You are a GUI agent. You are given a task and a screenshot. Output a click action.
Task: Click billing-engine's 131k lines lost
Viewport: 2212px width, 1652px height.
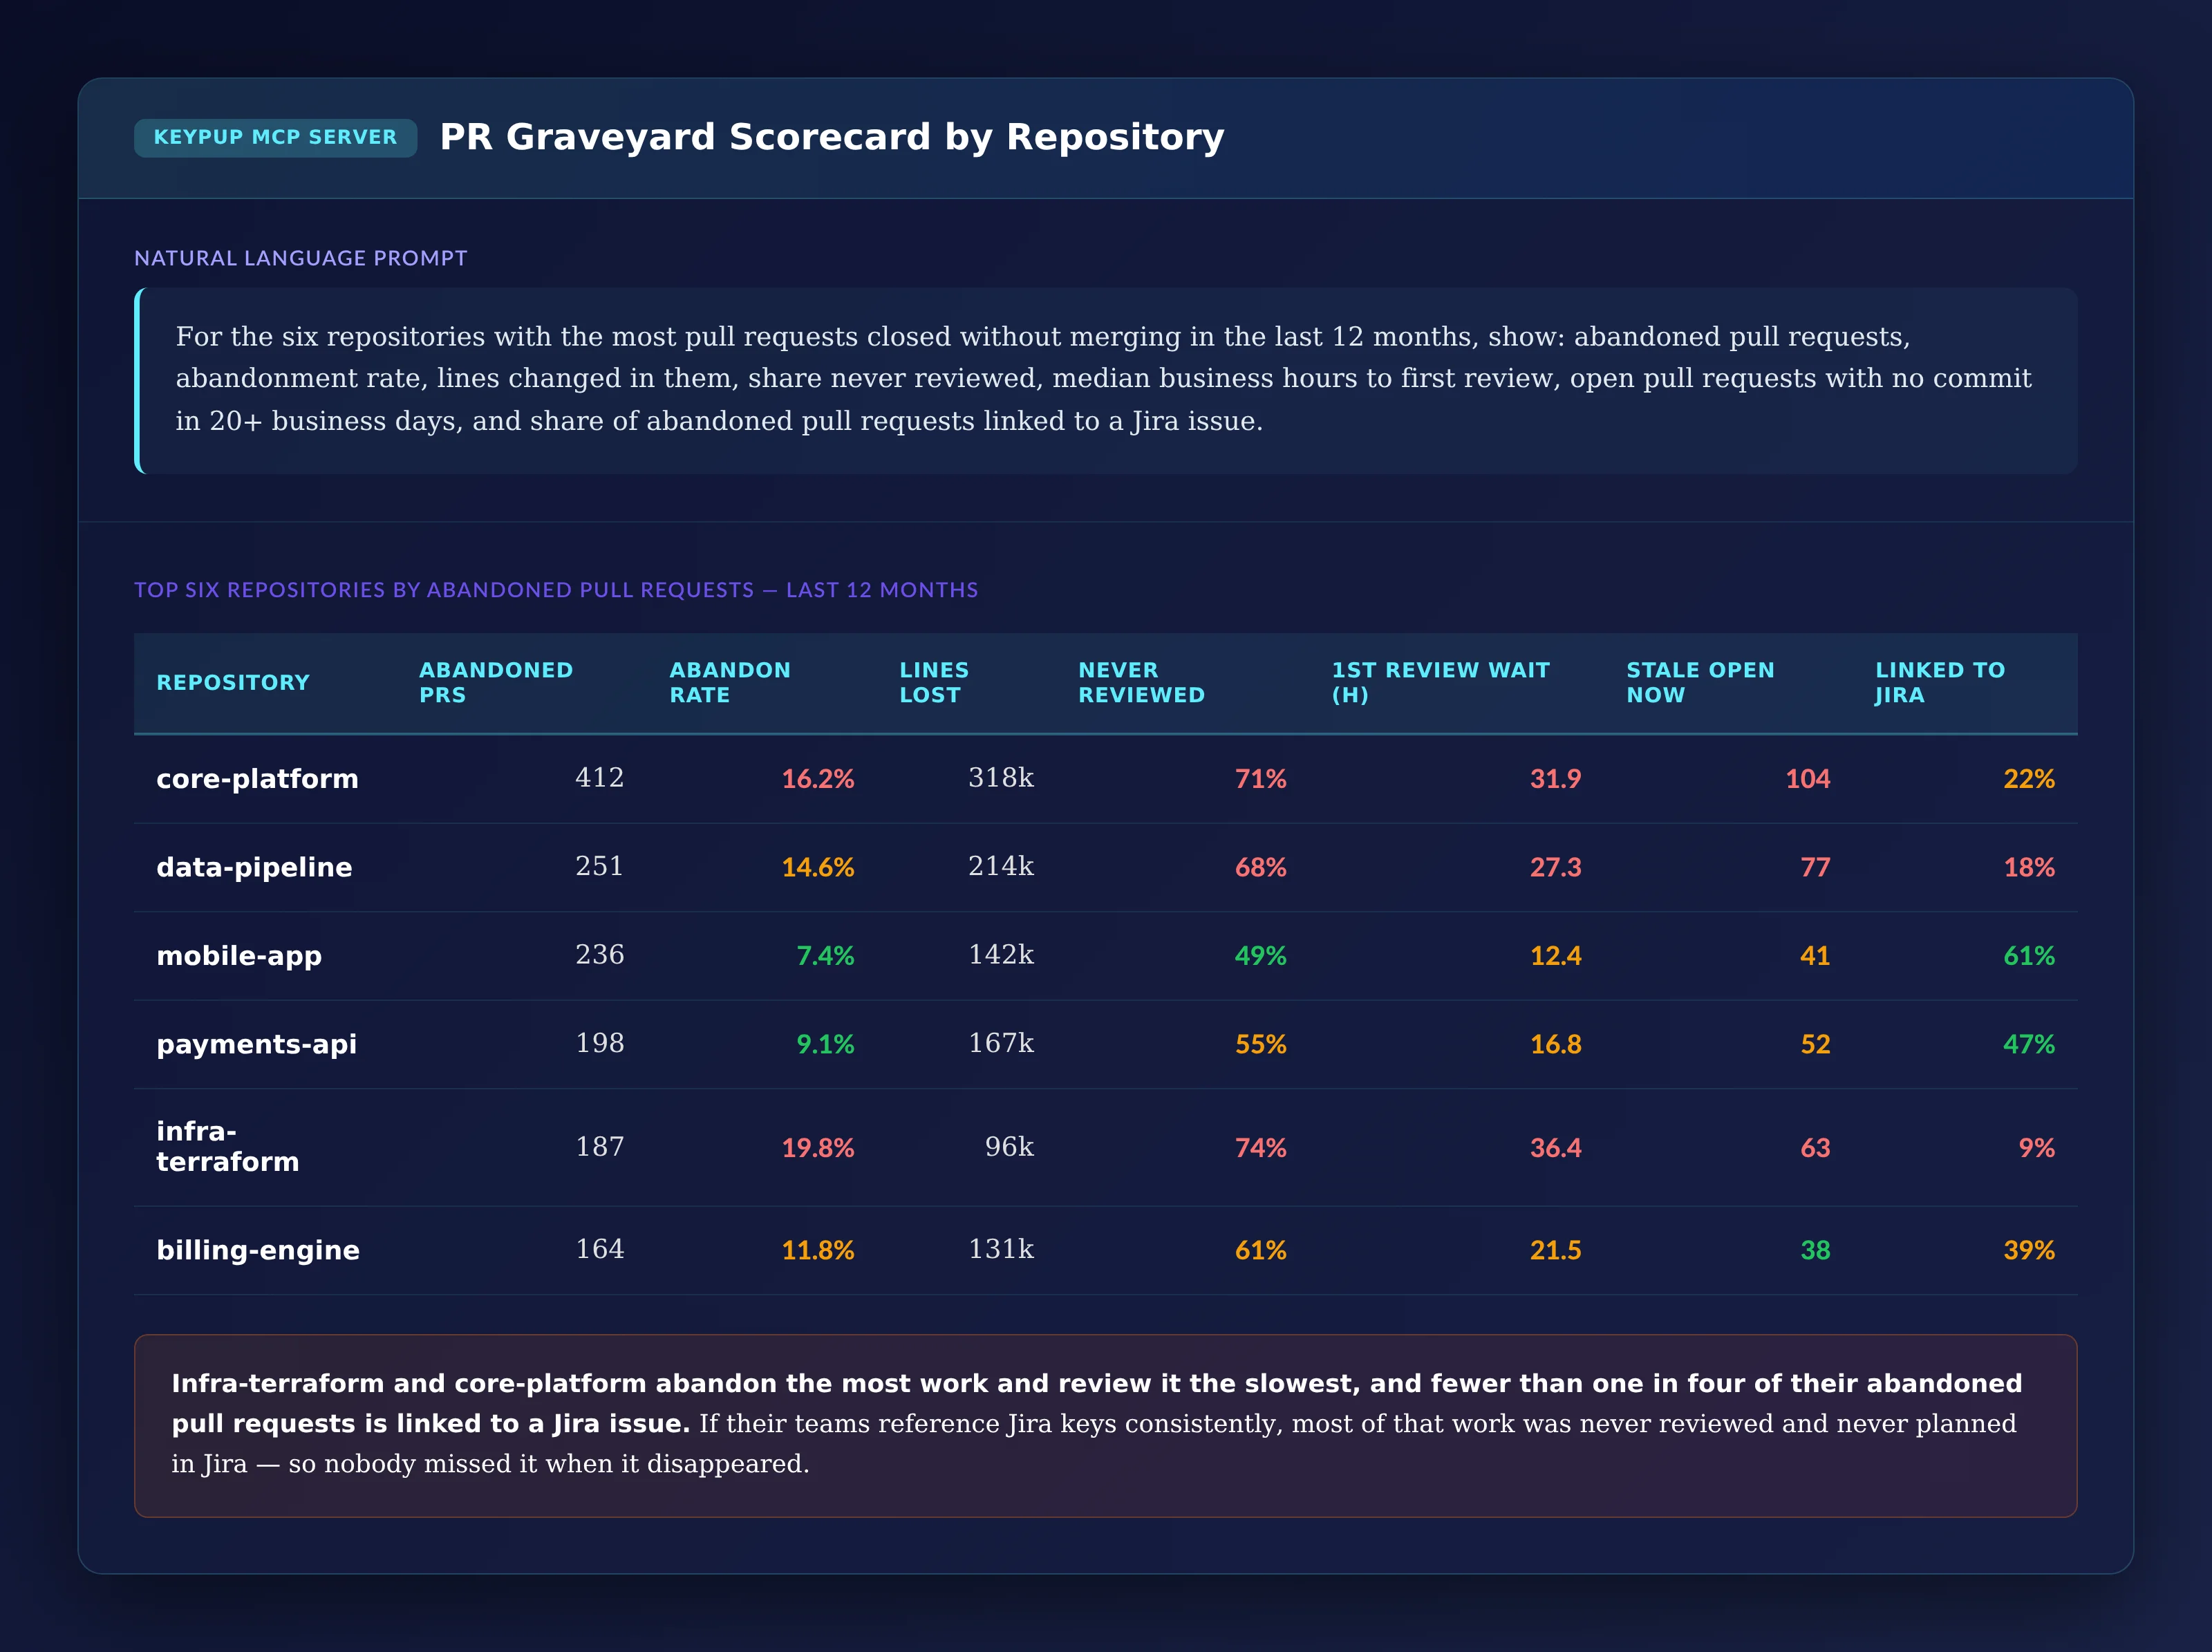coord(1001,1249)
